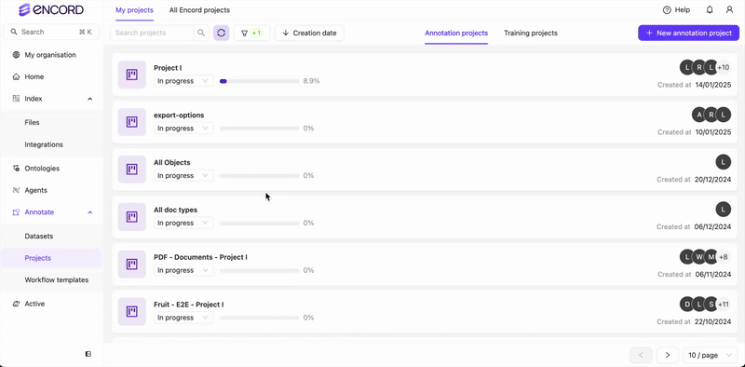Switch to the All Encord projects tab

pyautogui.click(x=199, y=10)
